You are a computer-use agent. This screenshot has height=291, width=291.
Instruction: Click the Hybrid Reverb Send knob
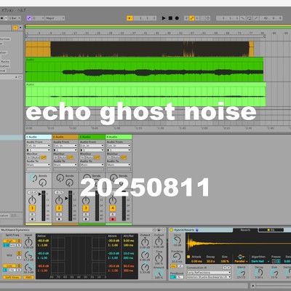tap(178, 241)
